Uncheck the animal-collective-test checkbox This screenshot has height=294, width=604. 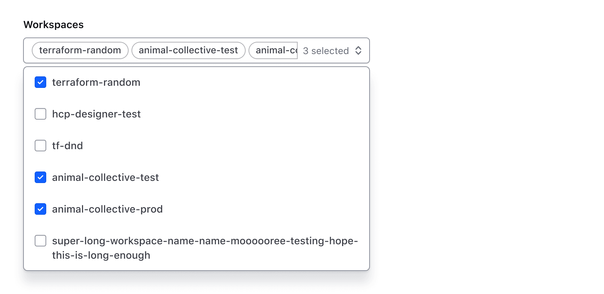click(40, 177)
